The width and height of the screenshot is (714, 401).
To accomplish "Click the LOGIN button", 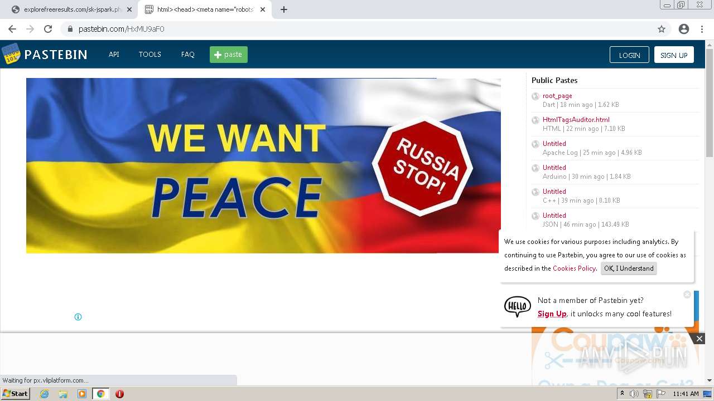I will tap(629, 55).
